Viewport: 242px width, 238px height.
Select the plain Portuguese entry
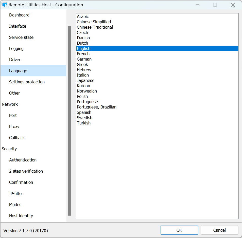(157, 102)
